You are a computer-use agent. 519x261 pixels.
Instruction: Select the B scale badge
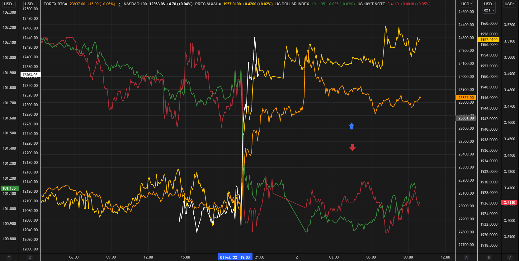[x=489, y=257]
